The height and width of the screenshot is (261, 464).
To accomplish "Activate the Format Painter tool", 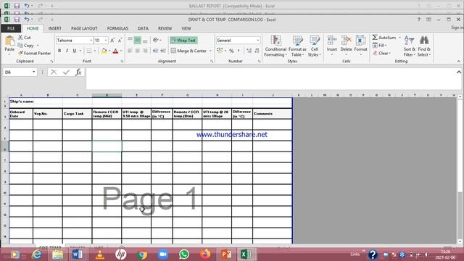I will (34, 53).
